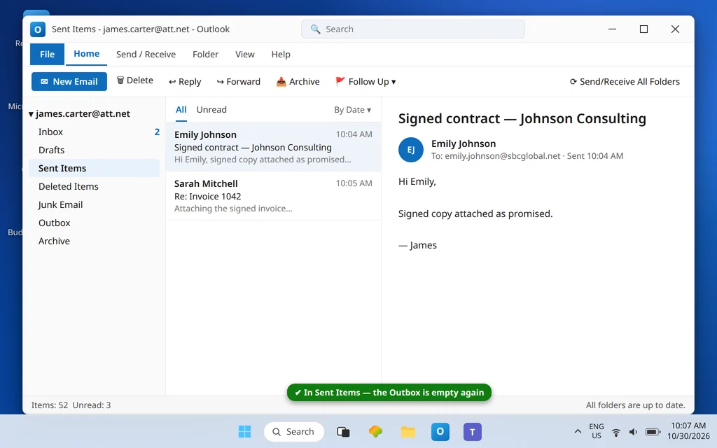
Task: Filter message list by Unread
Action: pos(211,110)
